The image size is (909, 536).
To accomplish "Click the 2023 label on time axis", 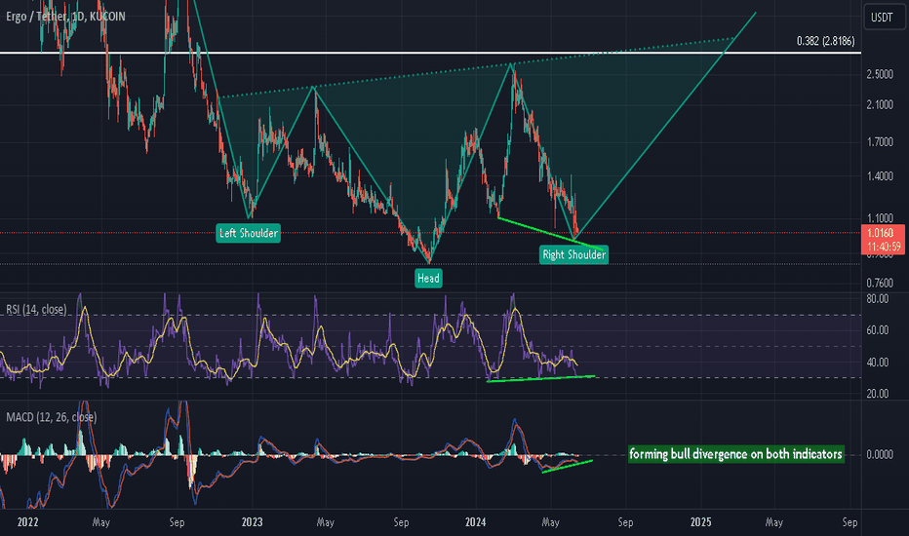I will coord(253,522).
